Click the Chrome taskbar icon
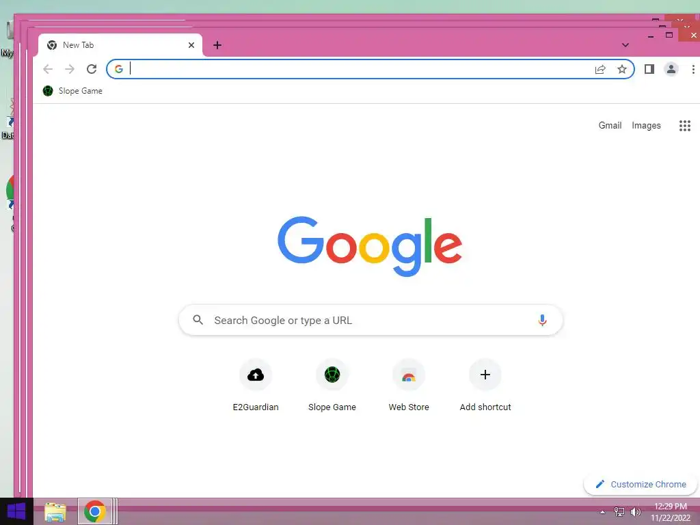 (94, 511)
